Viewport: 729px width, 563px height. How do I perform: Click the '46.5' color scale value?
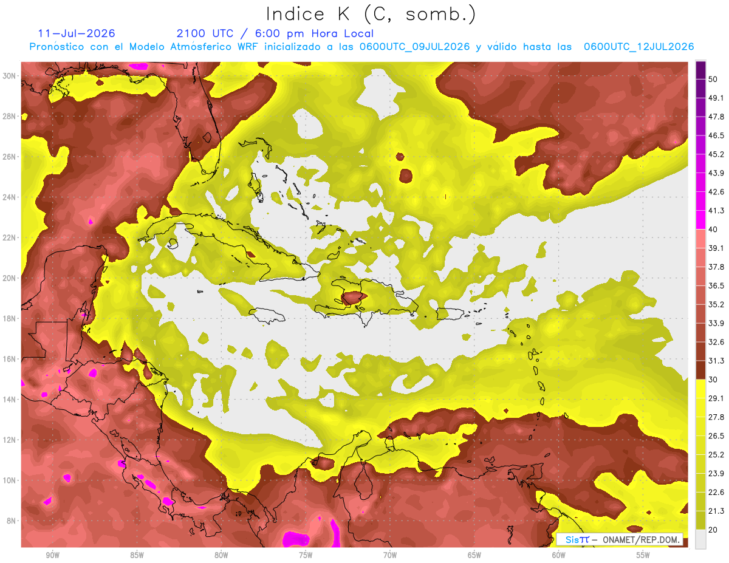[x=716, y=135]
